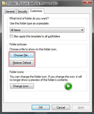Click 'What kind of folder do you want?' heading
The width and height of the screenshot is (94, 114).
[29, 18]
